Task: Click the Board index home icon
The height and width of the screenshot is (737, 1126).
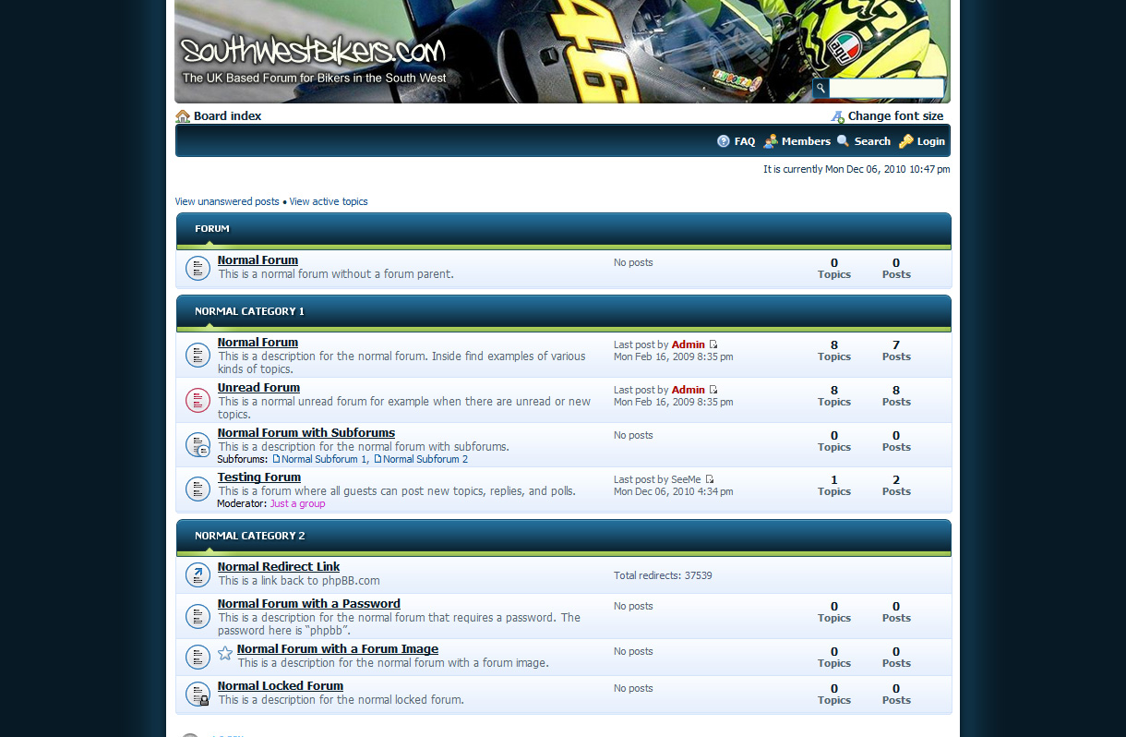Action: (183, 116)
